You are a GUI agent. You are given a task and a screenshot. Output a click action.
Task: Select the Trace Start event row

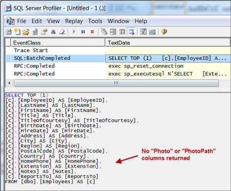point(118,50)
